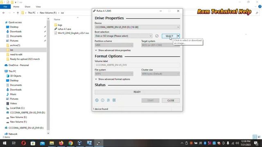Open the Windows Start menu
This screenshot has width=262, height=147.
click(5, 143)
